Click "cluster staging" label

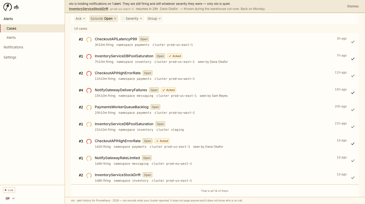pyautogui.click(x=170, y=130)
